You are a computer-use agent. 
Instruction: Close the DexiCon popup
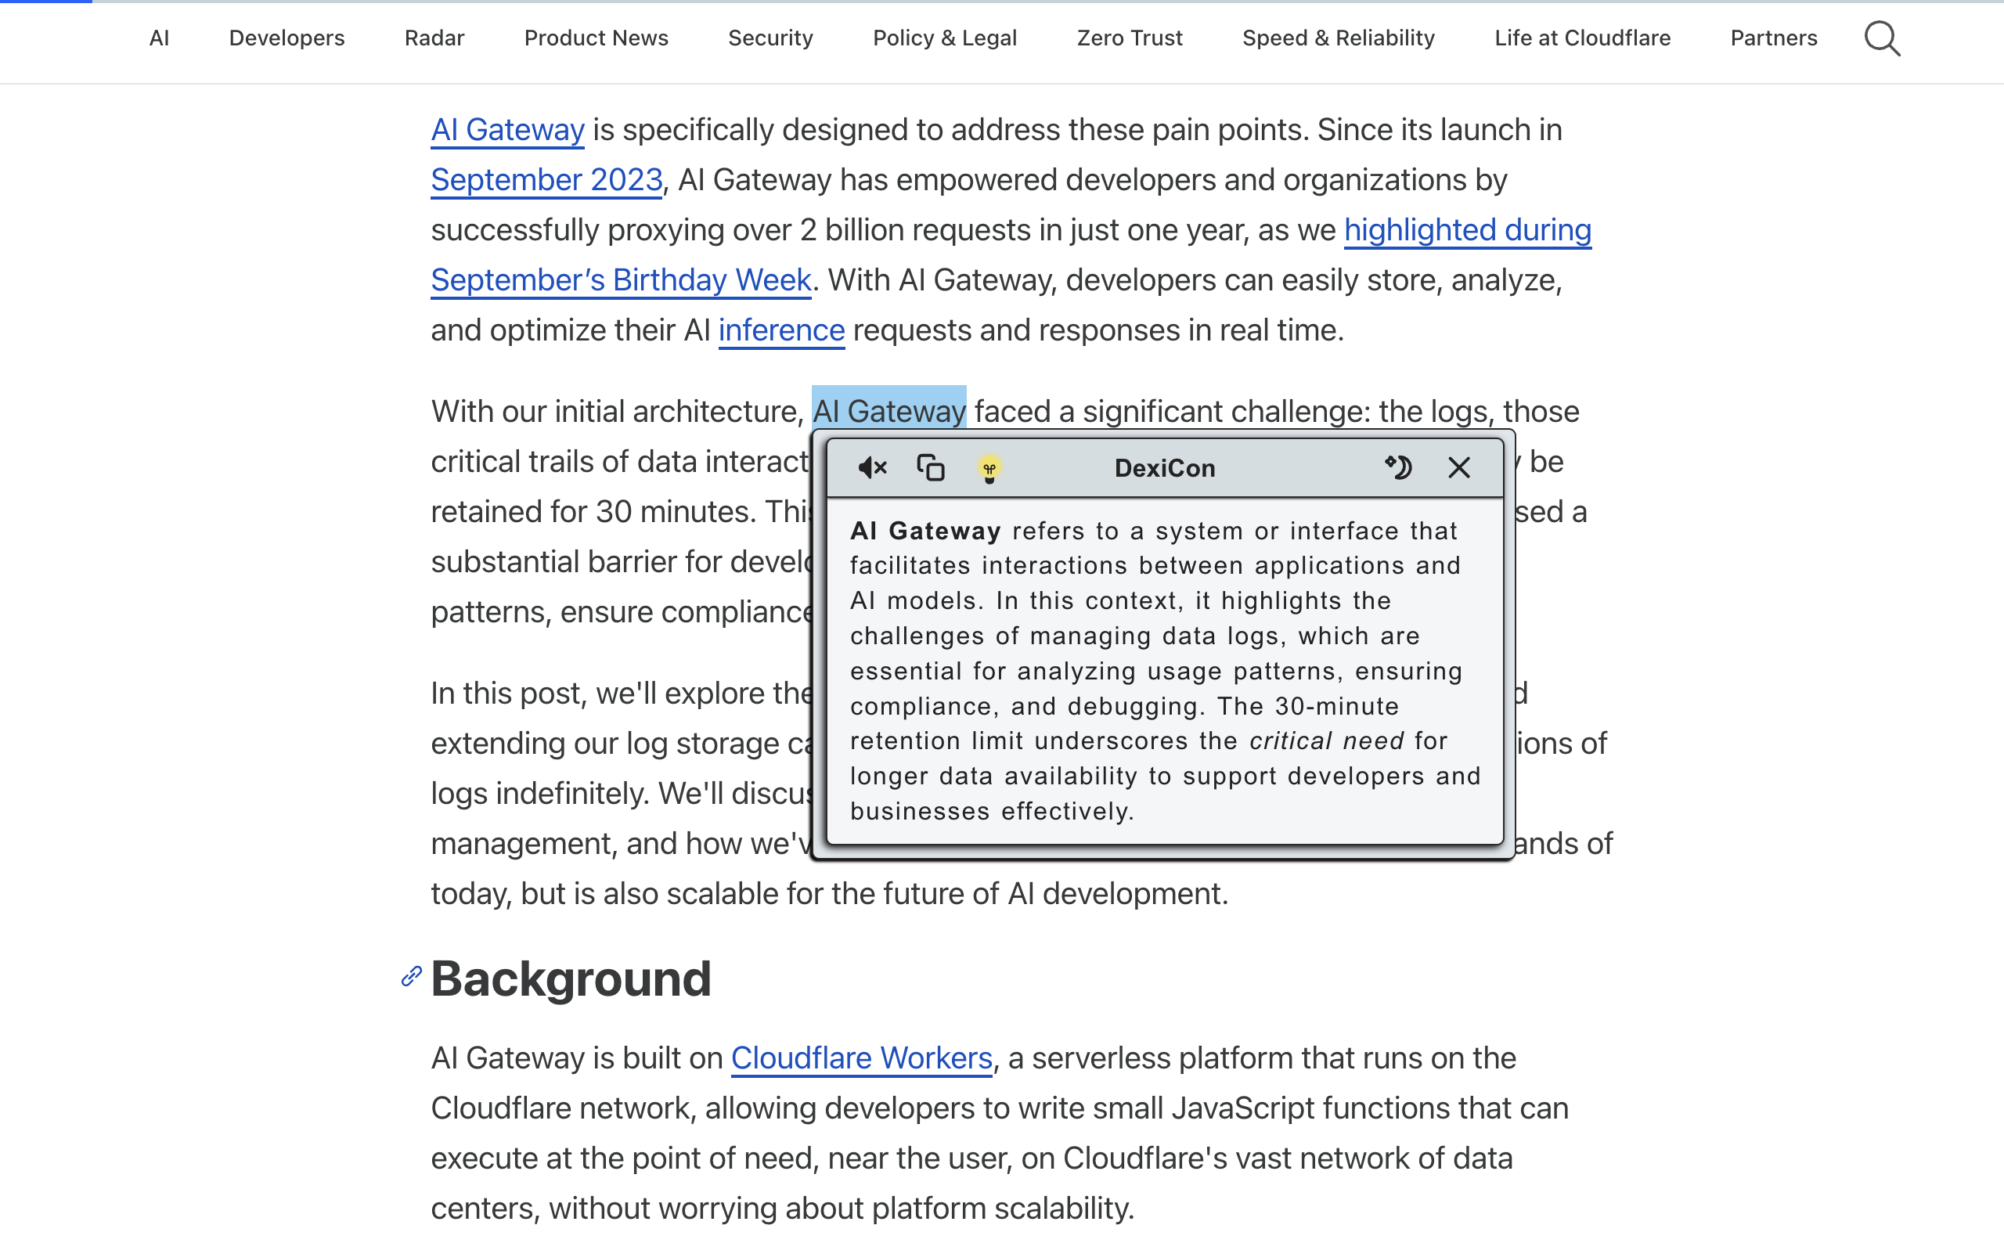pos(1459,468)
